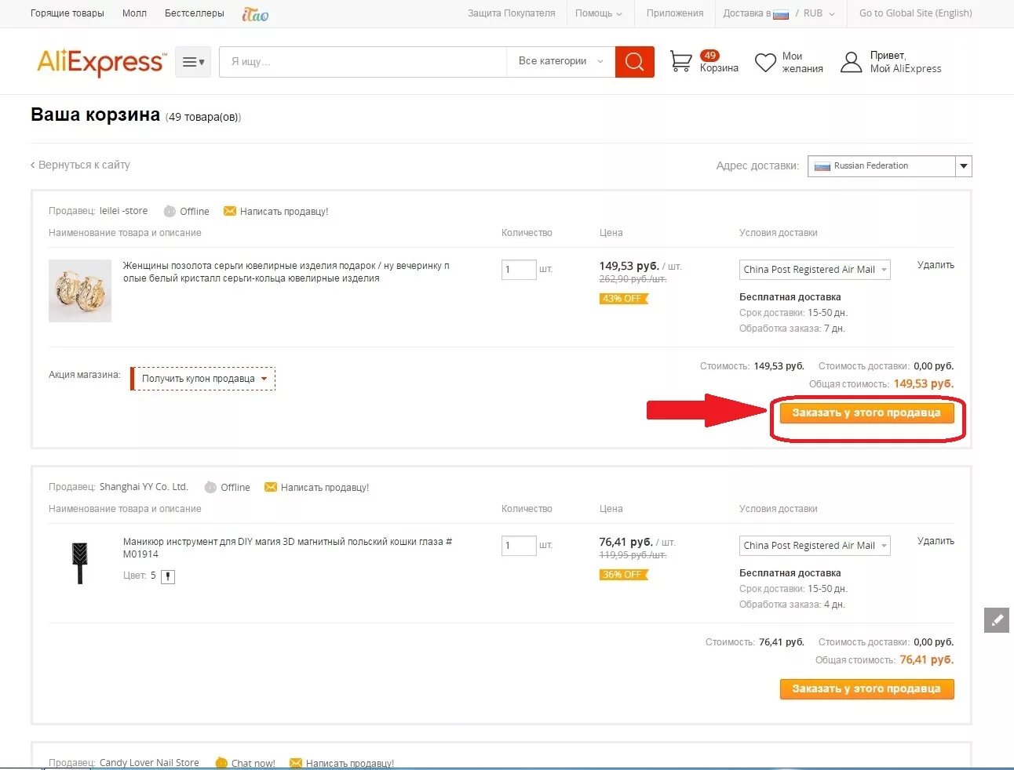Open seller Candy Lover Nail Store link
Viewport: 1014px width, 770px height.
click(149, 763)
